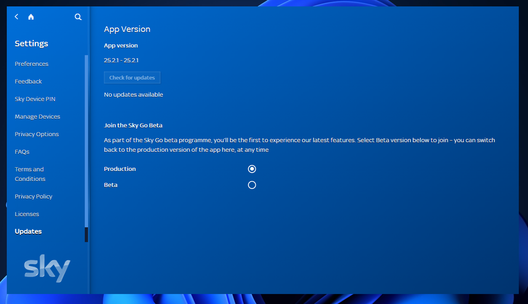Open search with magnifier icon

[78, 17]
